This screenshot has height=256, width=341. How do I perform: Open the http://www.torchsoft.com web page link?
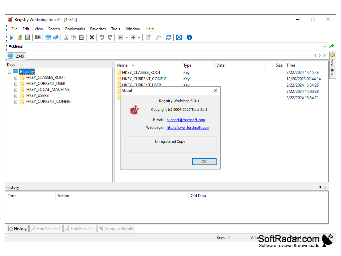[x=188, y=128]
